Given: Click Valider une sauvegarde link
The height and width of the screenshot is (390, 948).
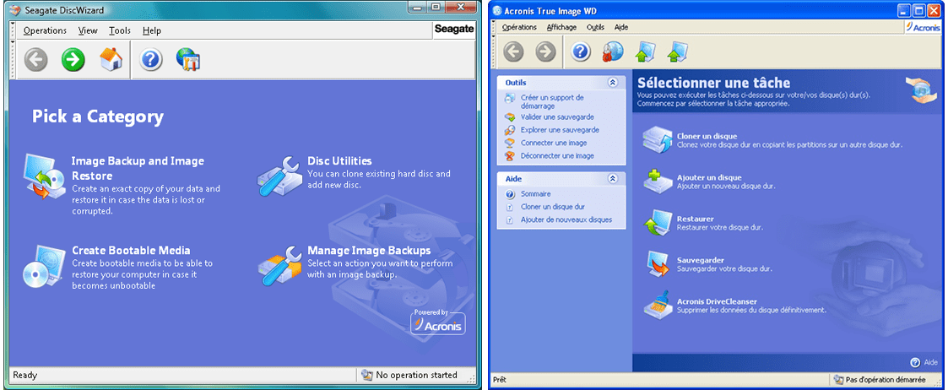Looking at the screenshot, I should pyautogui.click(x=557, y=116).
